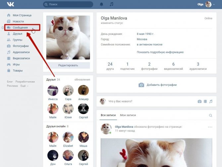Click 11 минут назад post timestamp
Viewport: 222px width, 167px height.
point(125,131)
